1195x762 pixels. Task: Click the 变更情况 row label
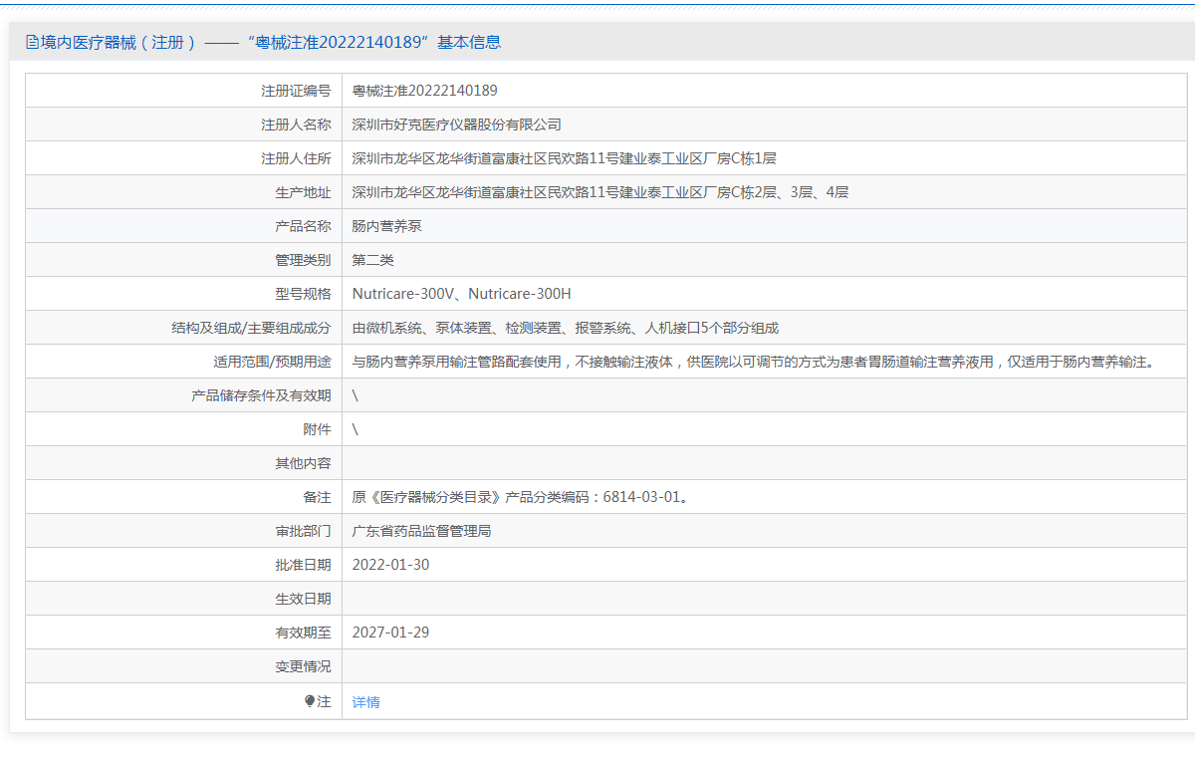(x=303, y=666)
